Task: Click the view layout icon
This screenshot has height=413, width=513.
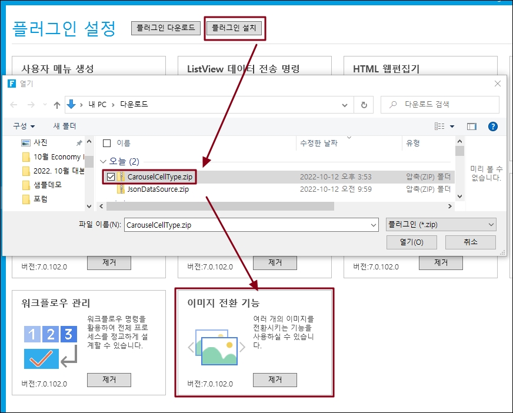Action: tap(439, 126)
